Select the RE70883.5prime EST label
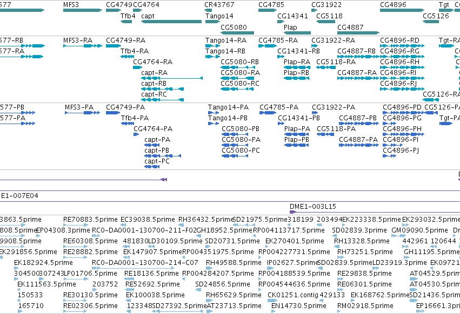Viewport: 460px width, 314px height. [90, 220]
